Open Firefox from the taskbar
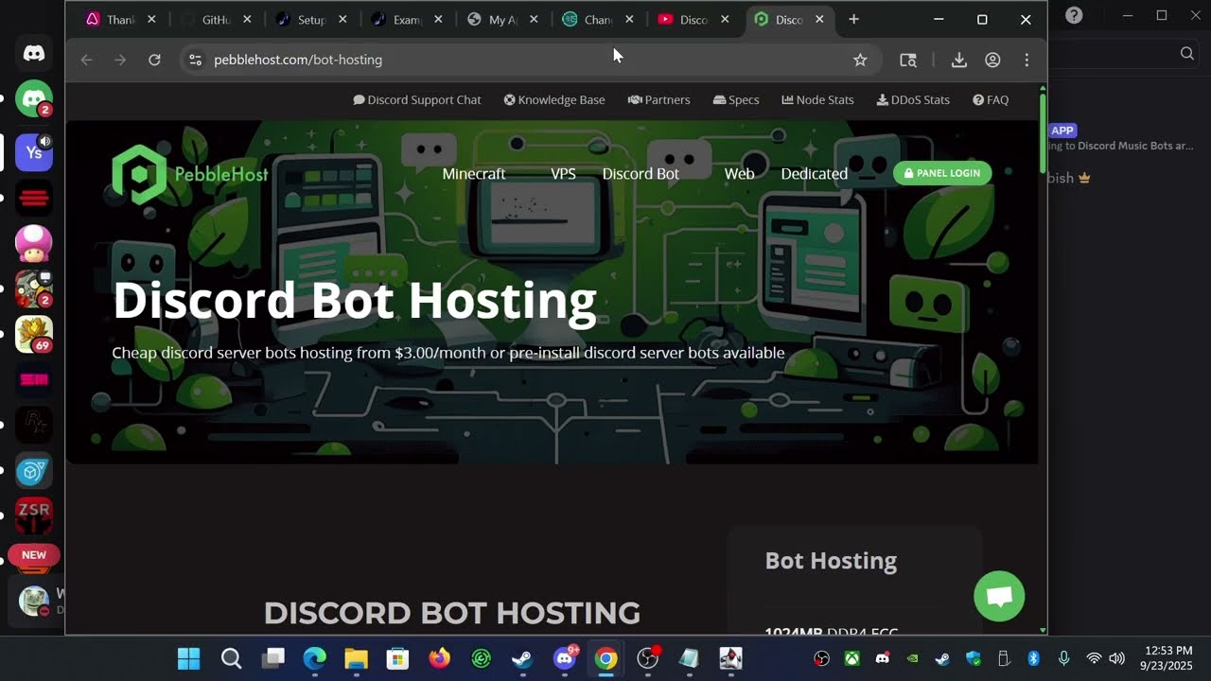Screen dimensions: 1211x681 coord(439,658)
